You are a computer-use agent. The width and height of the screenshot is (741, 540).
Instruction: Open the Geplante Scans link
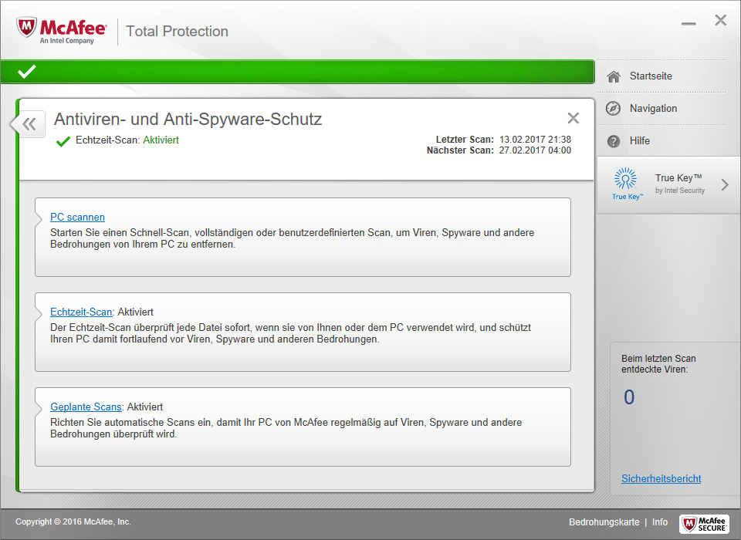click(x=86, y=407)
